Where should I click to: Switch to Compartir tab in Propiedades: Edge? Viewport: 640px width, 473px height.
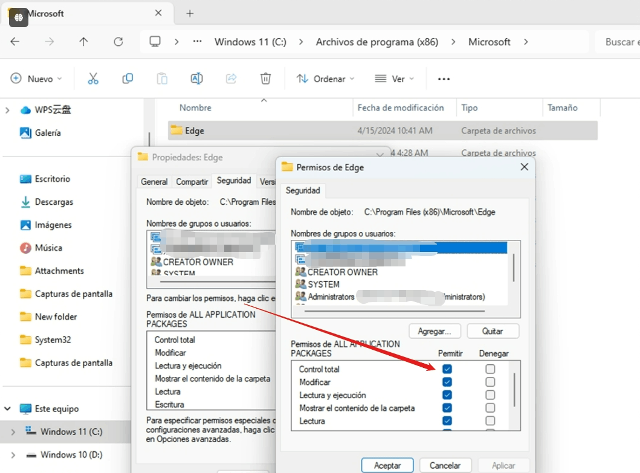pos(192,182)
